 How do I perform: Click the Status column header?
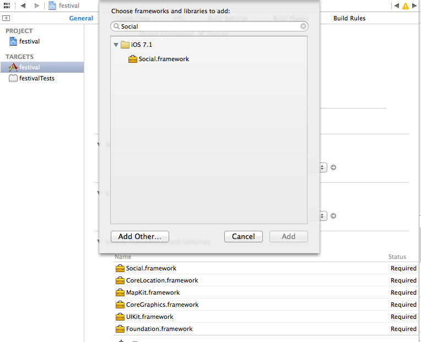pyautogui.click(x=397, y=257)
